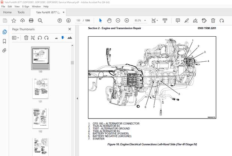Rotate thumbnail clockwise in panel
Viewport: 232px width, 156px height.
pyautogui.click(x=46, y=38)
